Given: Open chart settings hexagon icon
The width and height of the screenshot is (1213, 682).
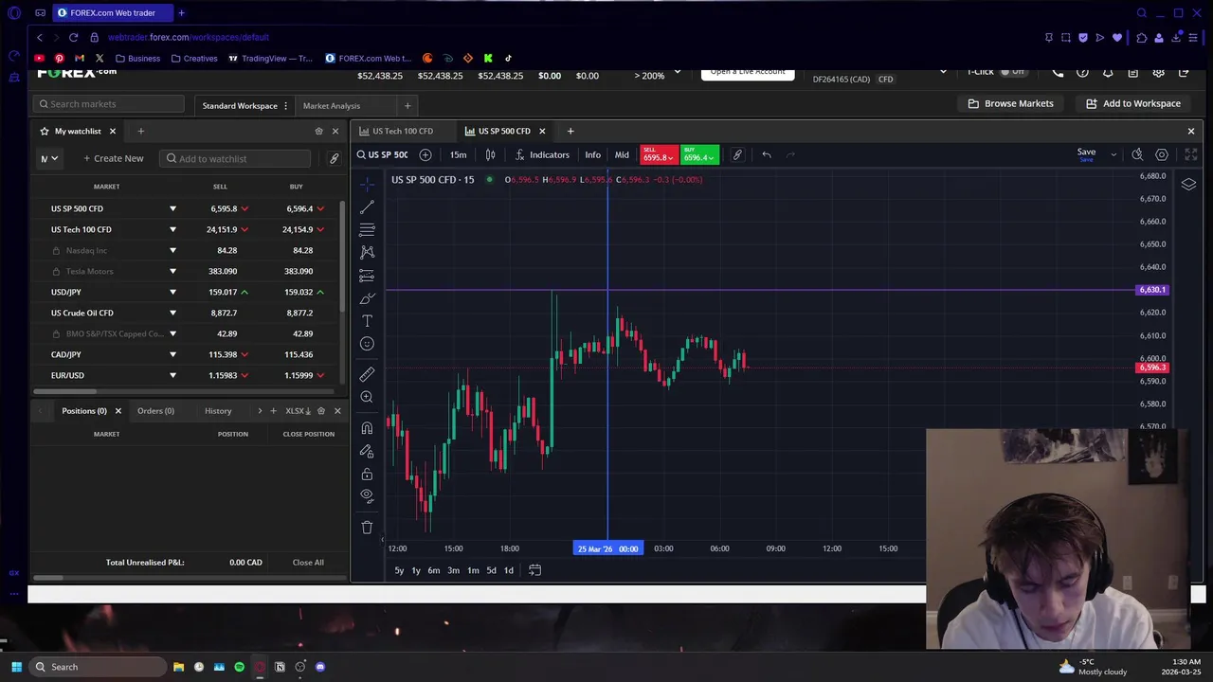Looking at the screenshot, I should [x=1162, y=154].
